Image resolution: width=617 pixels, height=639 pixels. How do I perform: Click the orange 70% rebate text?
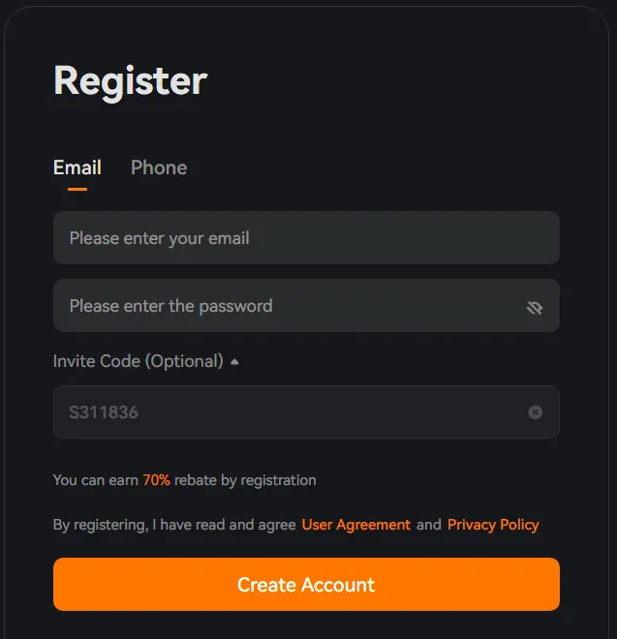(157, 480)
